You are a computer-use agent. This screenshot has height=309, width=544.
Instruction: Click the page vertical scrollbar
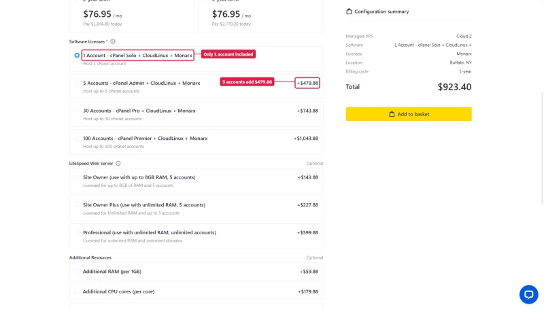point(542,149)
